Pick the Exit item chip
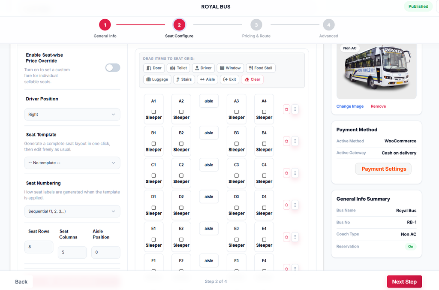This screenshot has height=290, width=439. click(x=230, y=79)
